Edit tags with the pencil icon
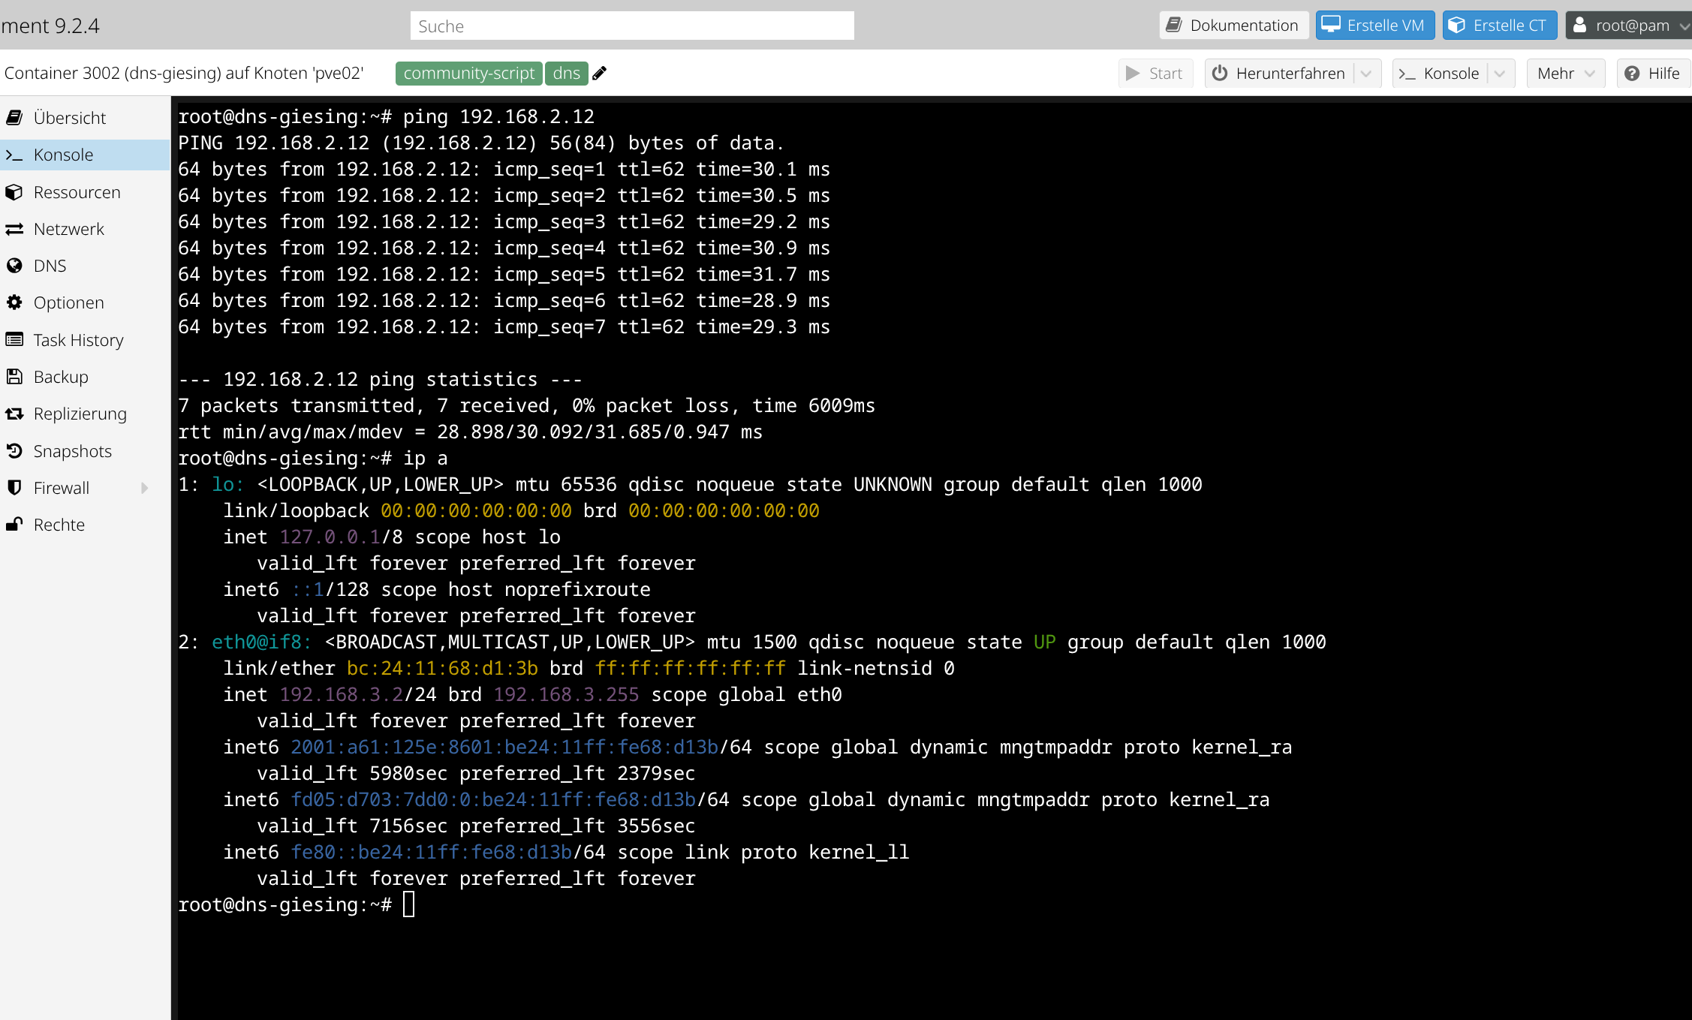The width and height of the screenshot is (1692, 1020). [x=599, y=73]
